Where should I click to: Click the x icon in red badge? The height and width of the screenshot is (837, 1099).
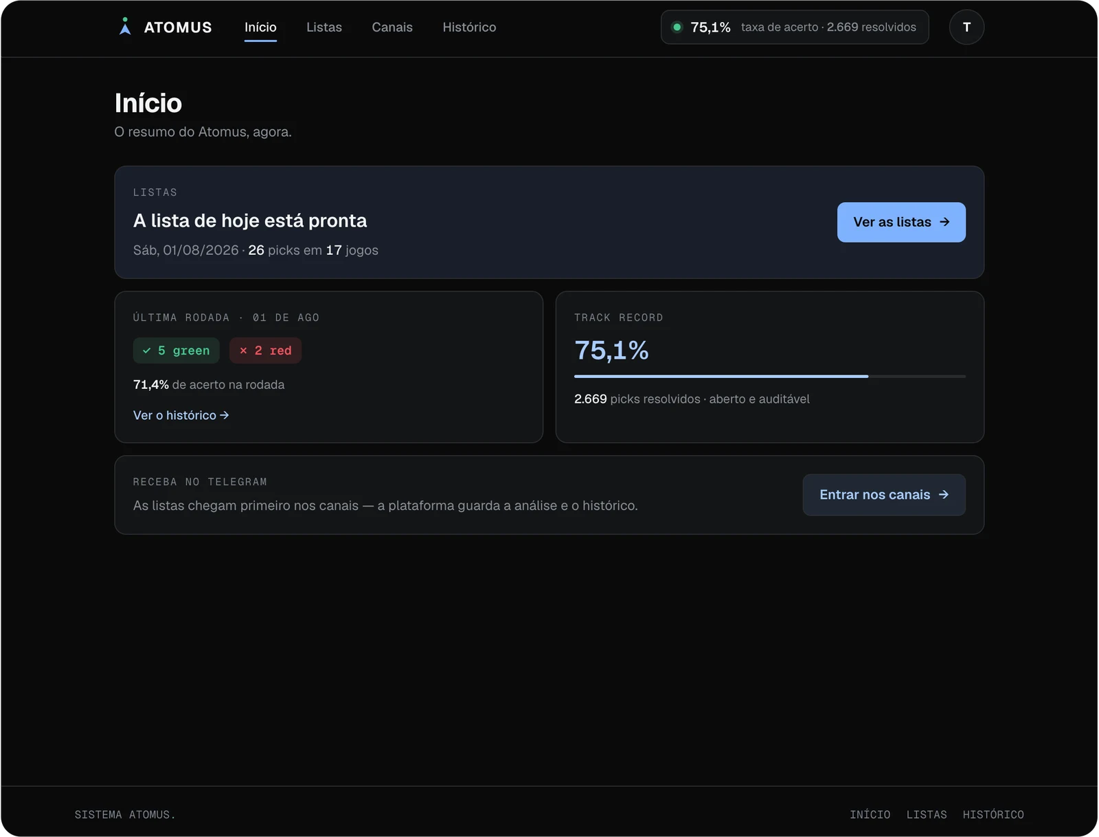point(243,350)
